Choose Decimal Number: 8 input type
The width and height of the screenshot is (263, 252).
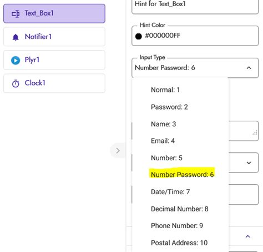tap(180, 209)
